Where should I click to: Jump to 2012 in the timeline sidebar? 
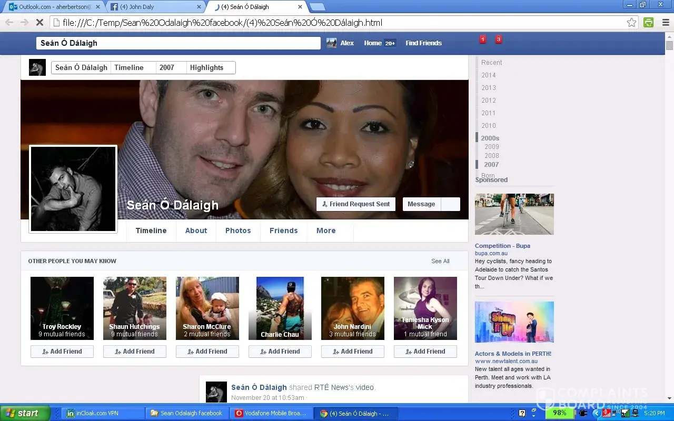click(489, 101)
